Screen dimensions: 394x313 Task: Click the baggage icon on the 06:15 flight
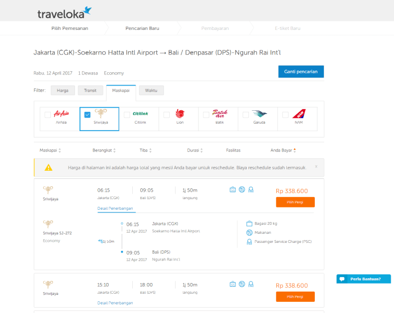(x=233, y=189)
